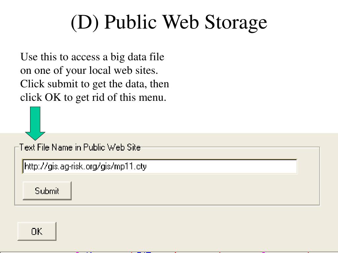
Task: Dismiss the menu with OK
Action: [37, 232]
